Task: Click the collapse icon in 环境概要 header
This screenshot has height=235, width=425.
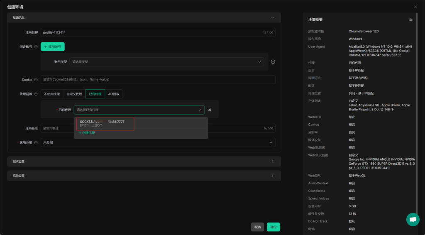Action: [x=410, y=20]
